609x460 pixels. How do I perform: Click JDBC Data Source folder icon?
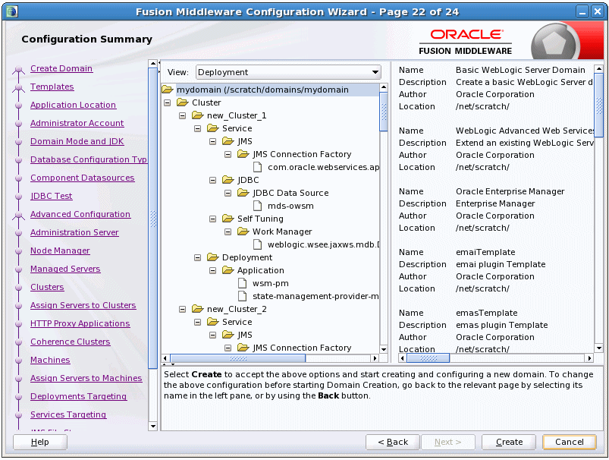tap(243, 193)
